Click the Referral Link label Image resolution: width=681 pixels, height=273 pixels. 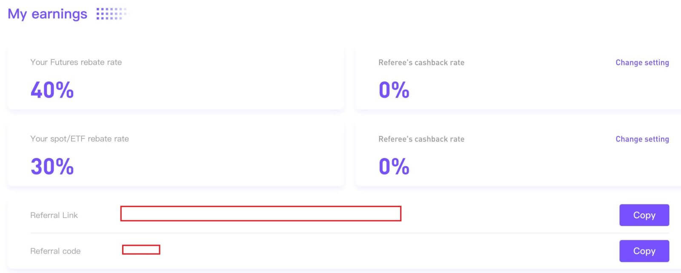tap(54, 215)
